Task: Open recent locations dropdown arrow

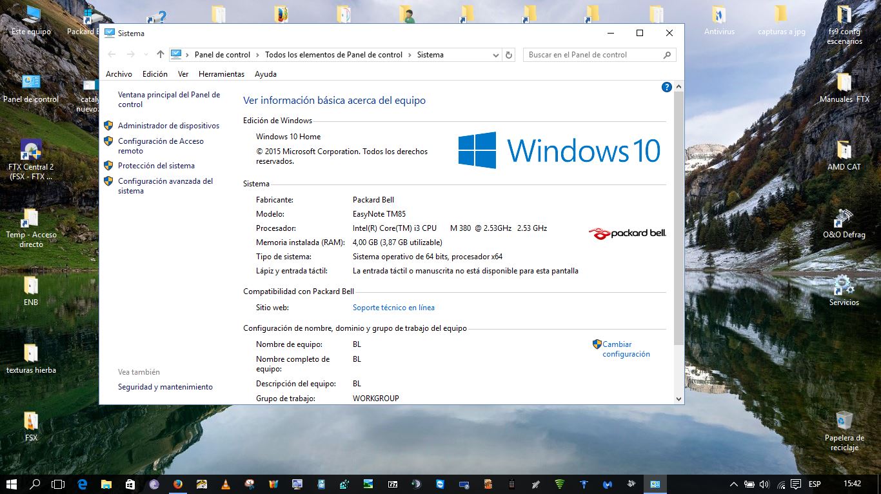Action: (x=146, y=55)
